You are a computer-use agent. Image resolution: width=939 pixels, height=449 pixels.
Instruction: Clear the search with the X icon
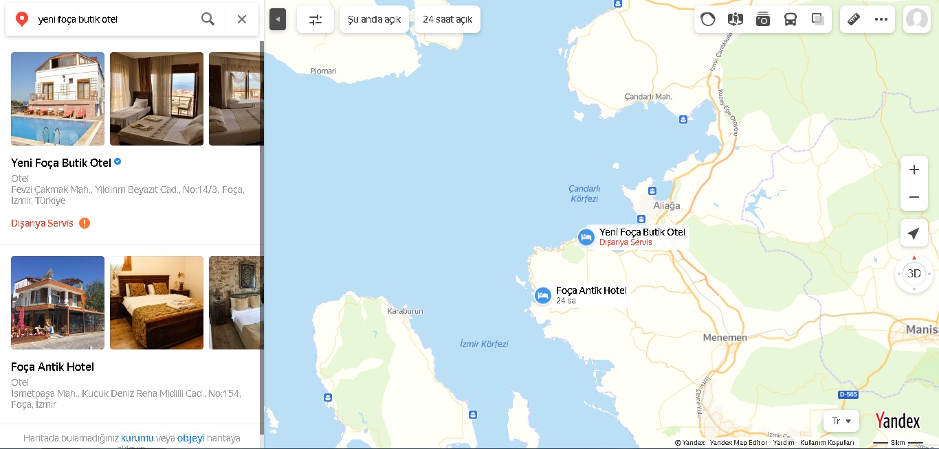coord(242,19)
